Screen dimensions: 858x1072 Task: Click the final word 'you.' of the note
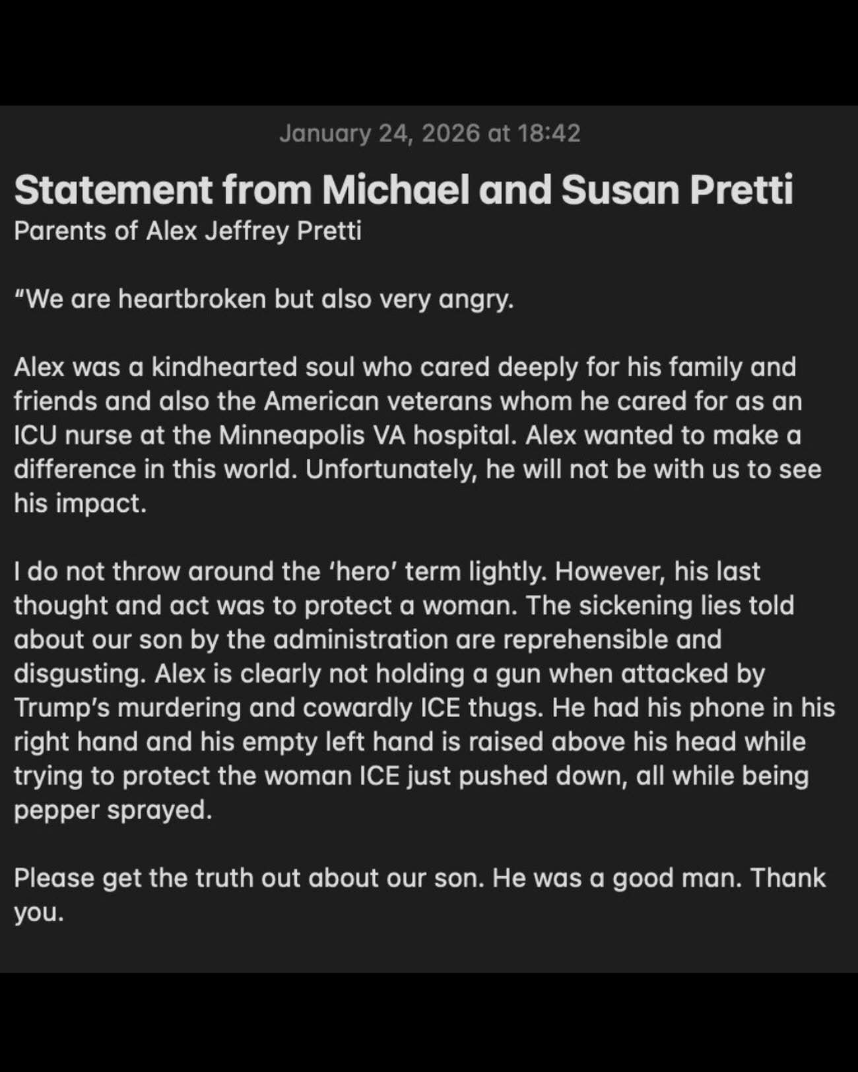(39, 912)
